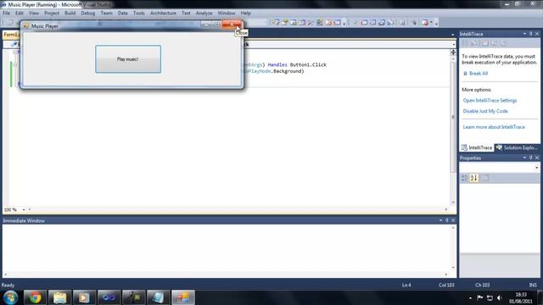Viewport: 543px width, 305px height.
Task: Open Properties panel window position dropdown
Action: point(524,158)
